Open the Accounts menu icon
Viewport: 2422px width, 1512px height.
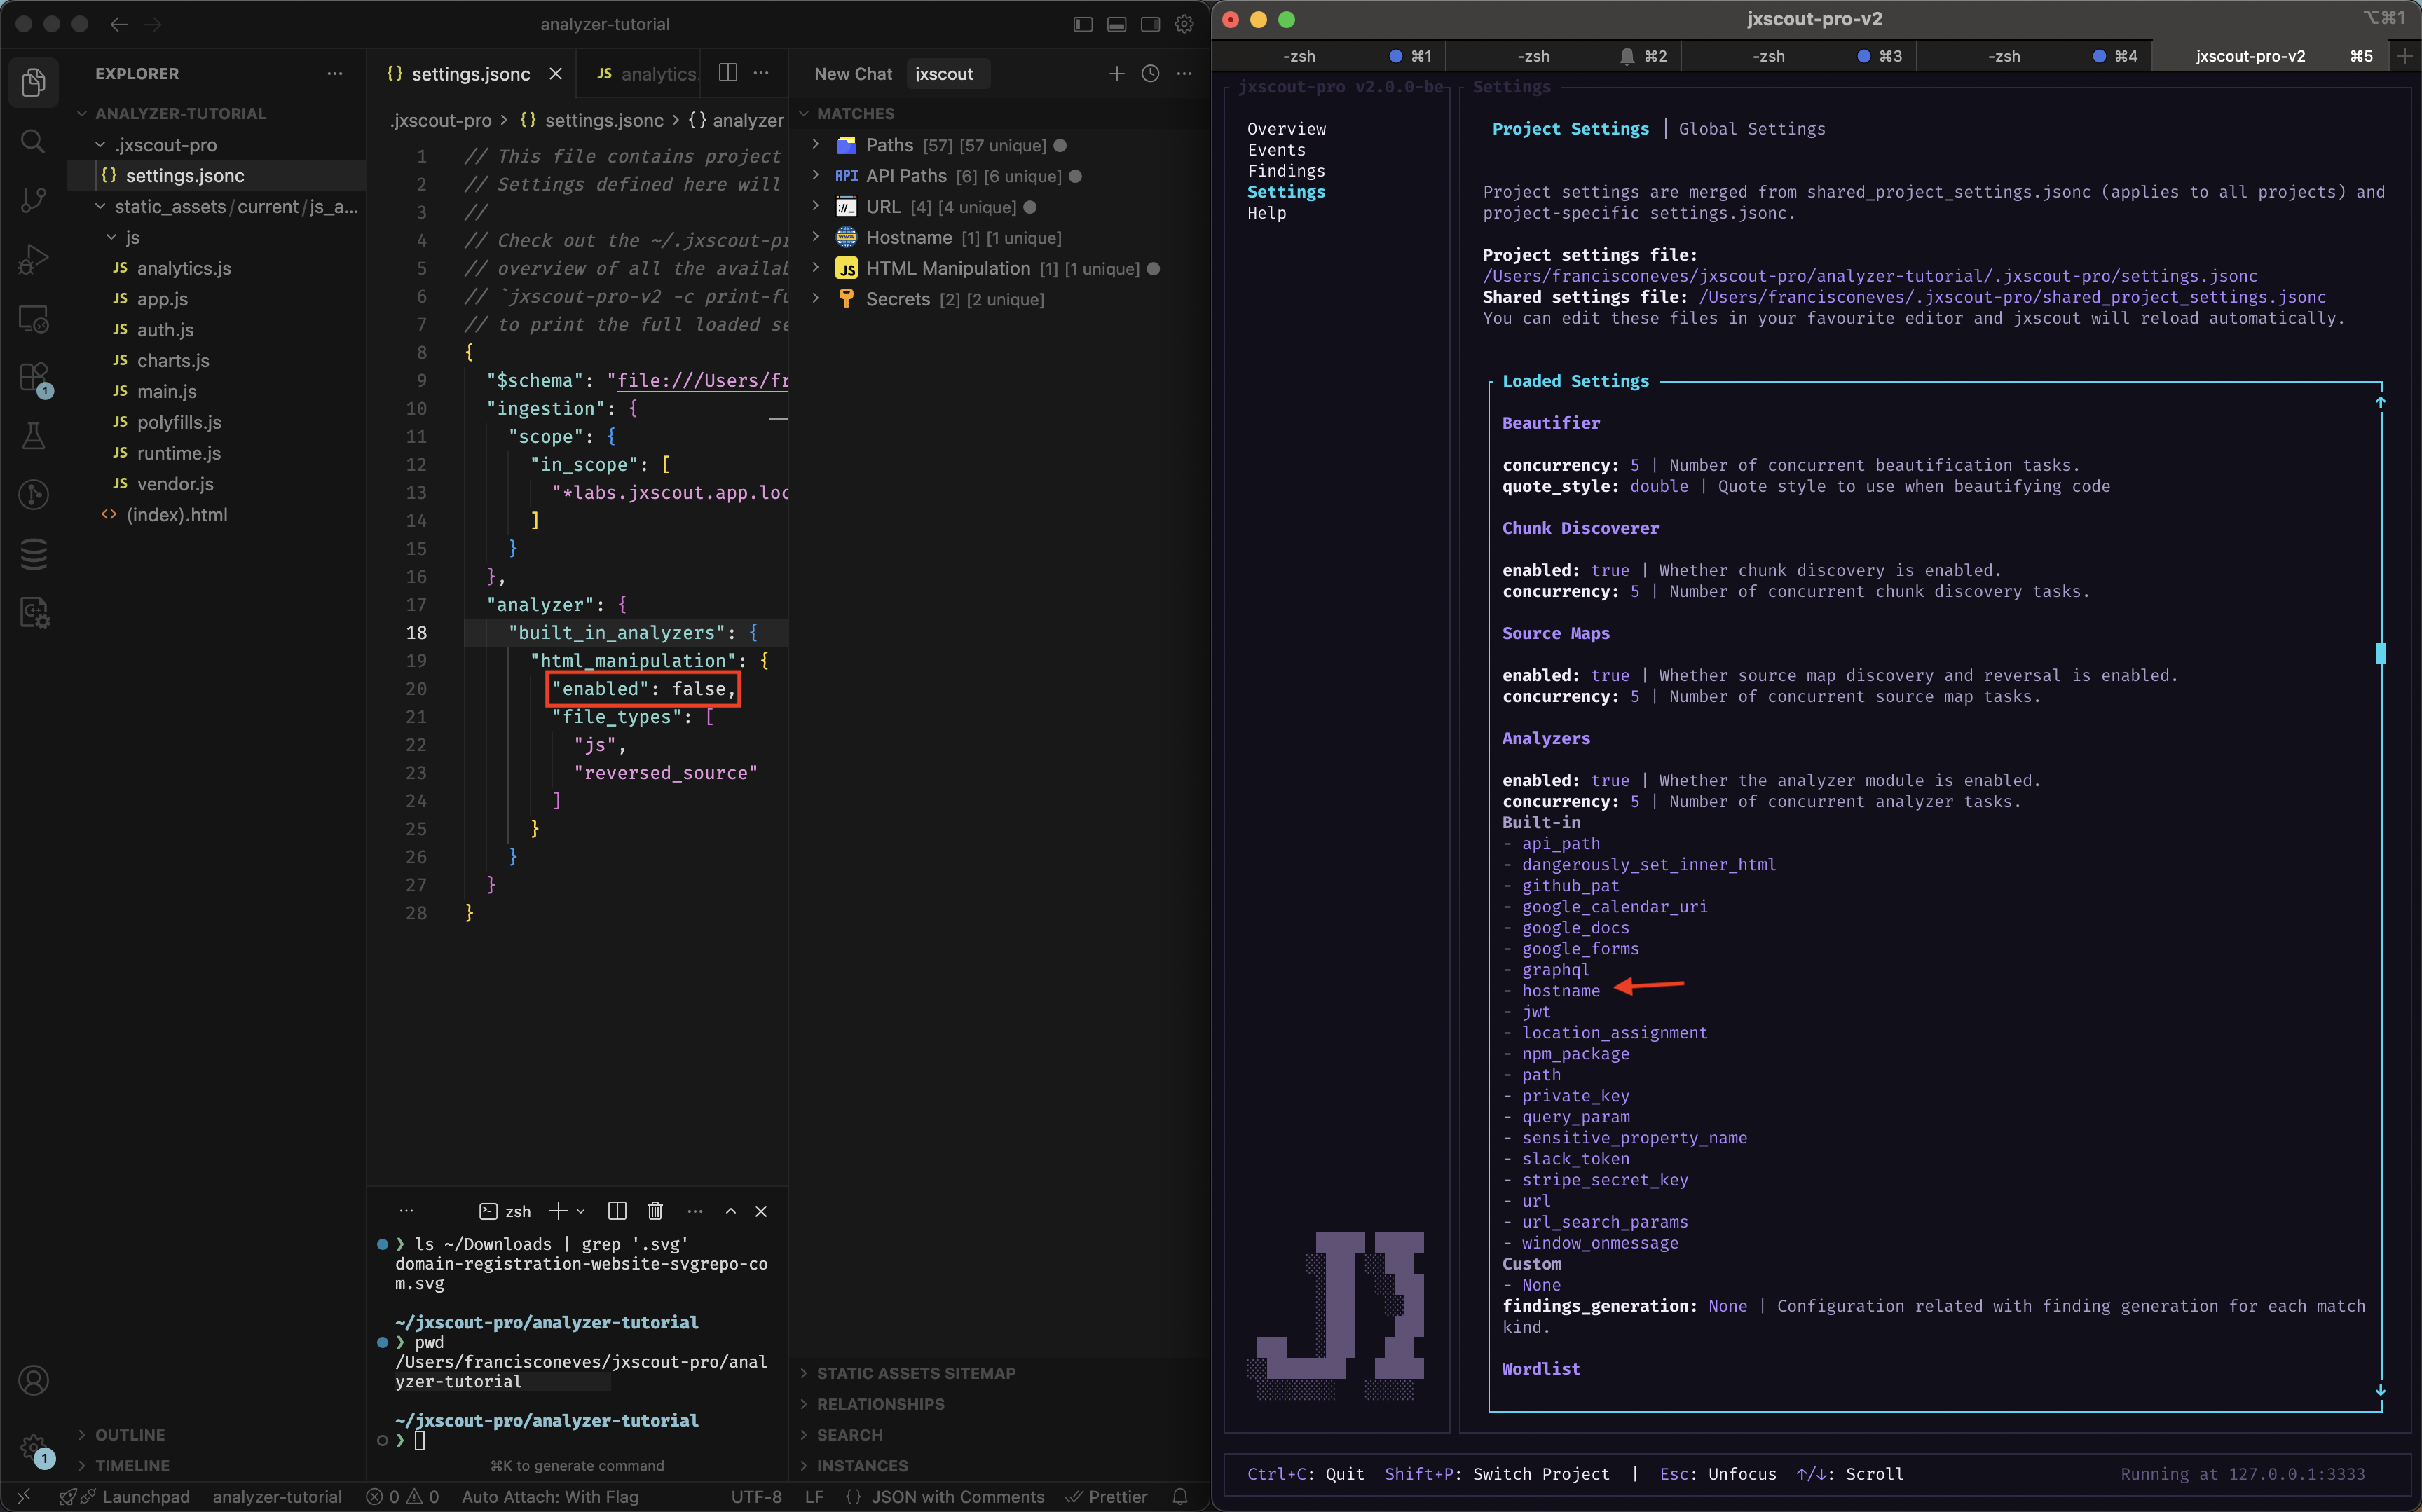[x=33, y=1381]
